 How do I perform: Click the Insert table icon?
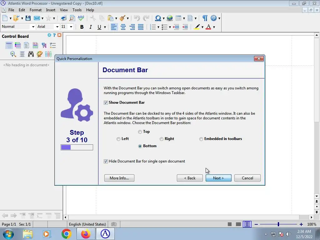[178, 18]
